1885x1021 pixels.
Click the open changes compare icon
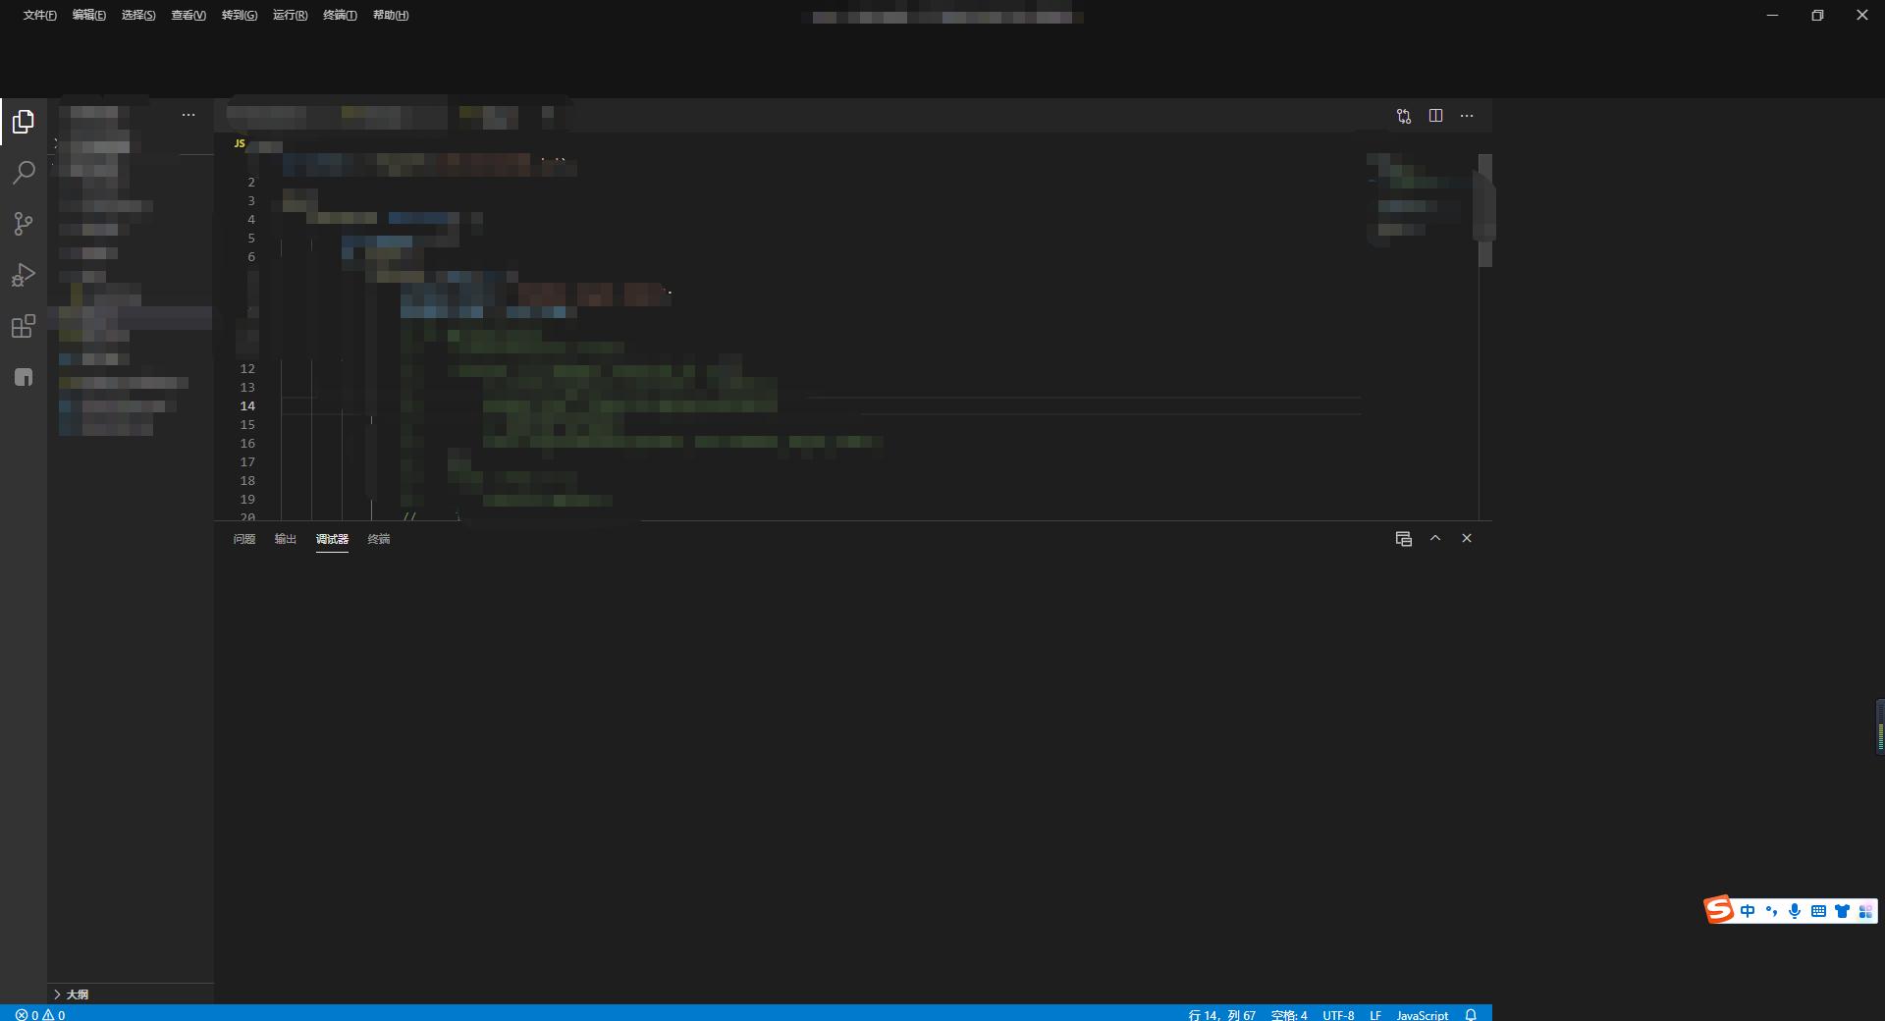[1404, 116]
